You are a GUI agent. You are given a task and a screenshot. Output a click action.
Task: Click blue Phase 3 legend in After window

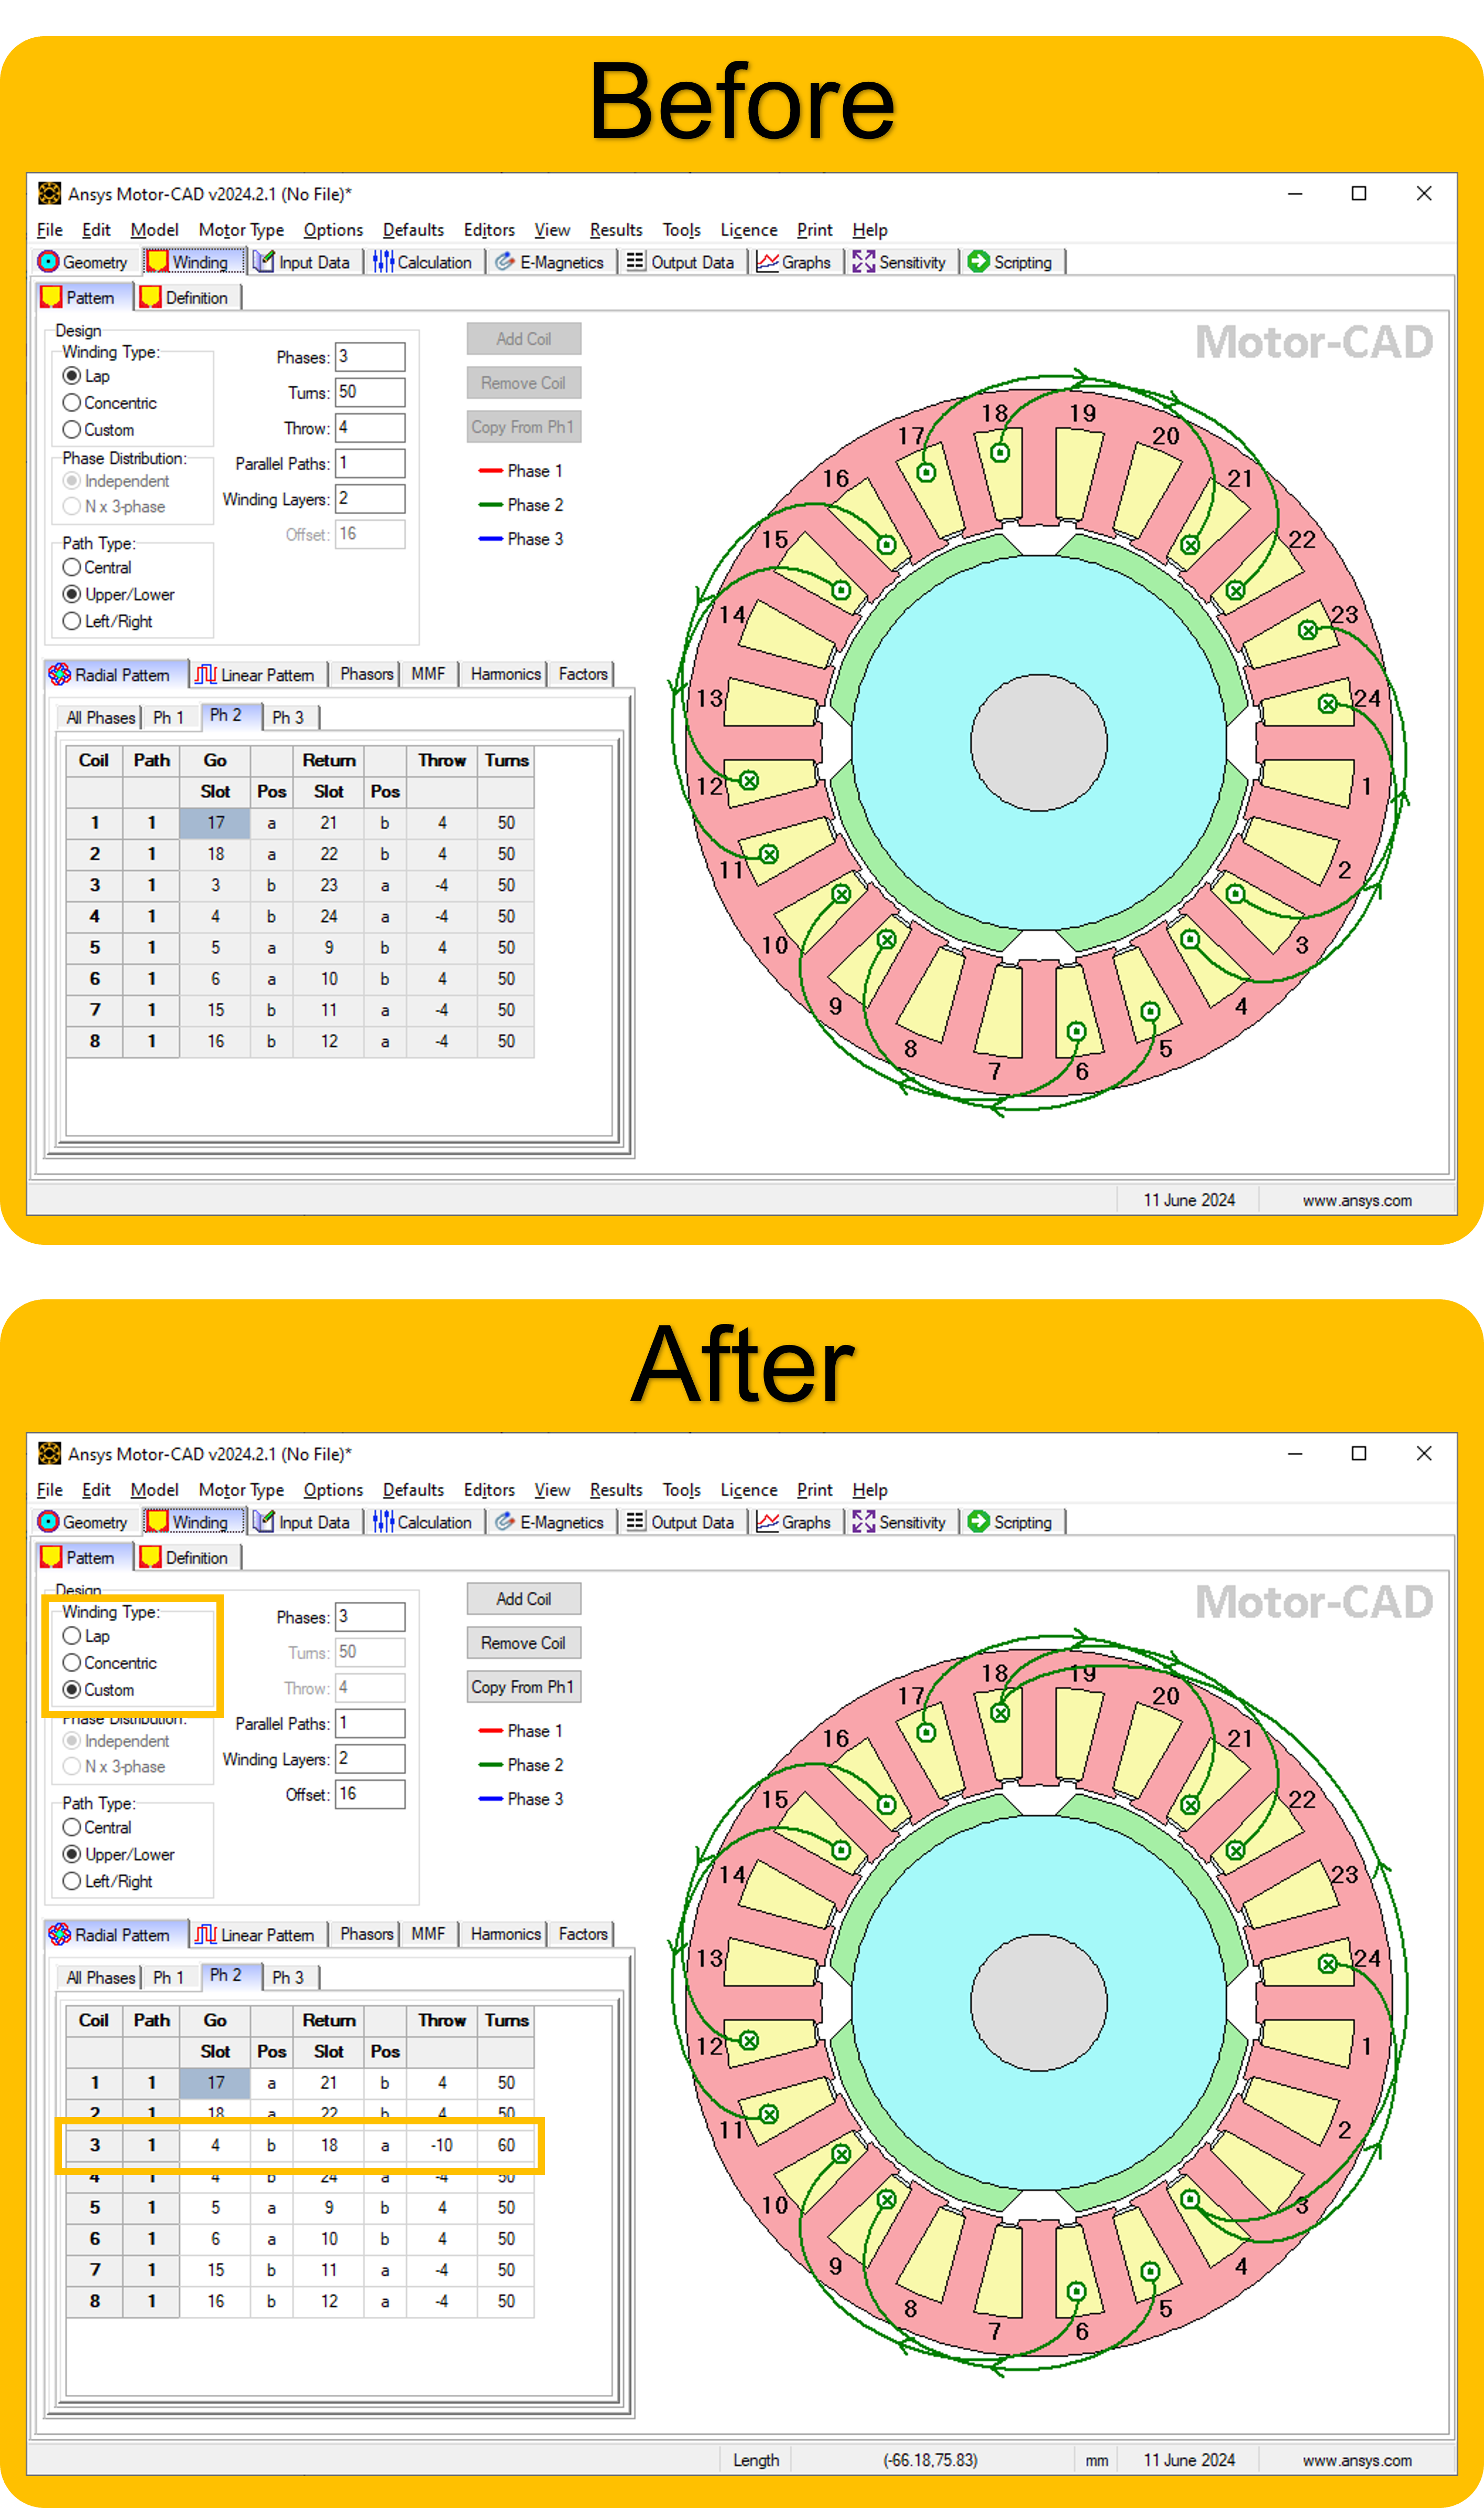click(521, 1799)
